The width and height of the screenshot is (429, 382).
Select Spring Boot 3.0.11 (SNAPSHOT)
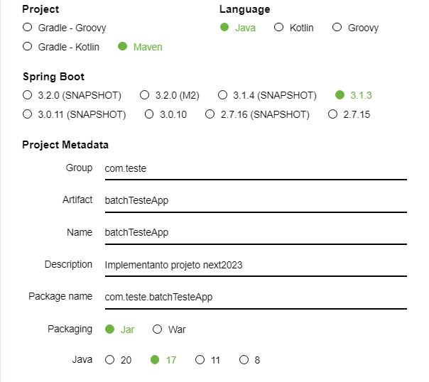[28, 114]
